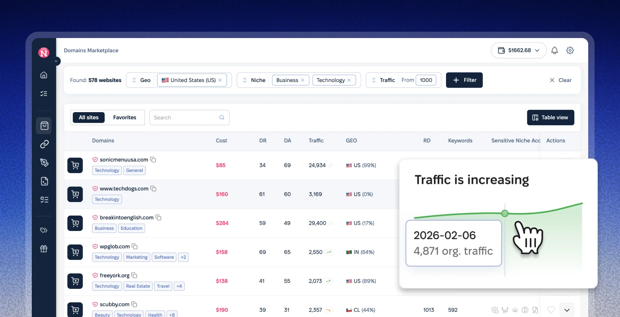Add scubby.com to cart
Screen dimensions: 620x317
[75, 309]
